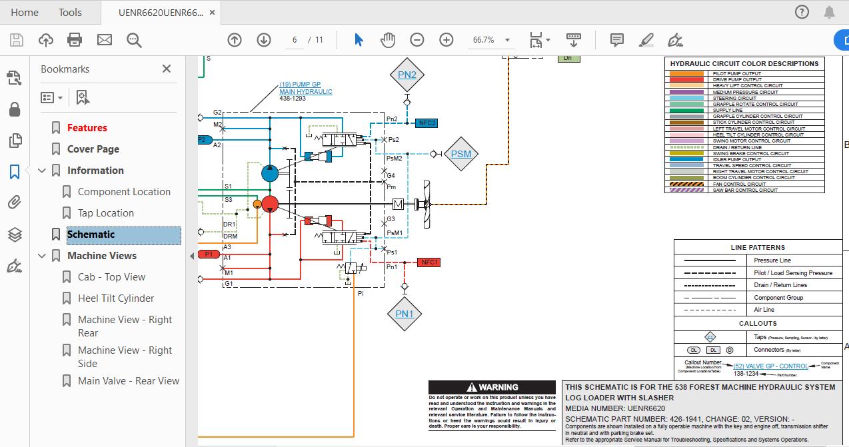Select the Hand pan tool
The height and width of the screenshot is (447, 849).
coord(388,40)
